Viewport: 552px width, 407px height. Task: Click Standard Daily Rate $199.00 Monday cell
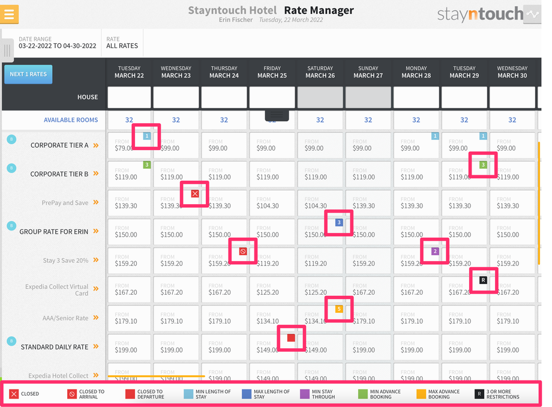click(416, 347)
